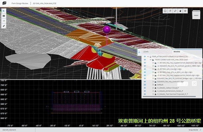Expand the fea_rwy_supplemental_Geometry folder

point(153,63)
